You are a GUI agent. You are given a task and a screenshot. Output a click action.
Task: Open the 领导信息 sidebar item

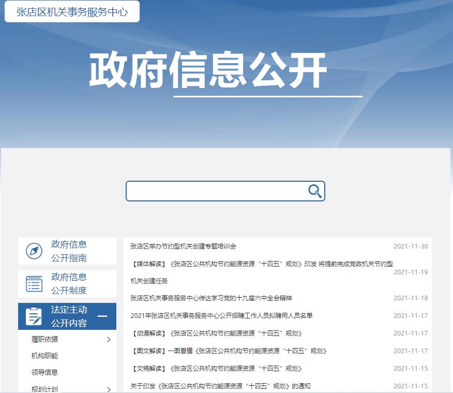coord(44,372)
